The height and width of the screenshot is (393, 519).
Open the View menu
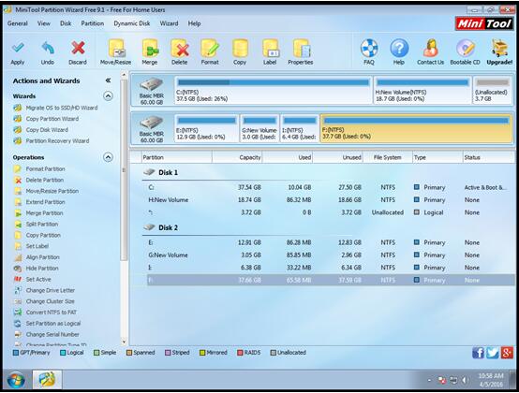click(44, 23)
